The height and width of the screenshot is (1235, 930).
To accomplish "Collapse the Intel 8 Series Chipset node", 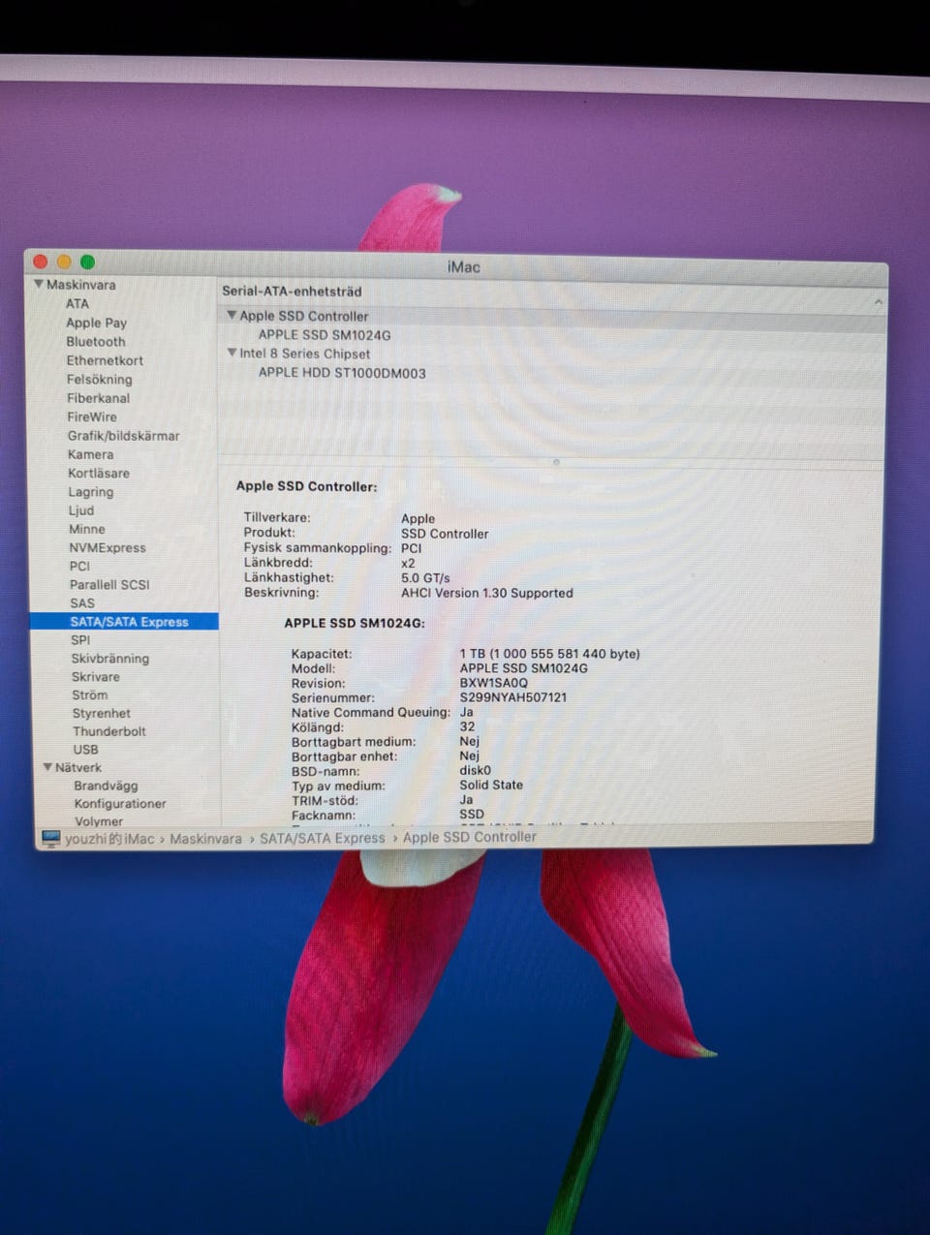I will pyautogui.click(x=232, y=354).
